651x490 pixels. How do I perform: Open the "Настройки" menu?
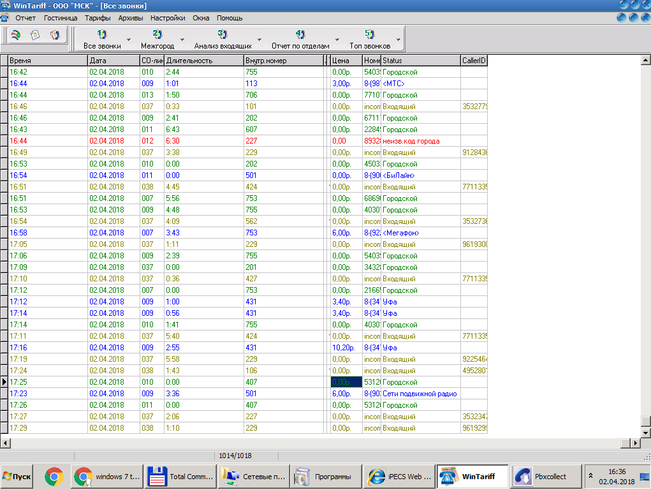tap(169, 18)
